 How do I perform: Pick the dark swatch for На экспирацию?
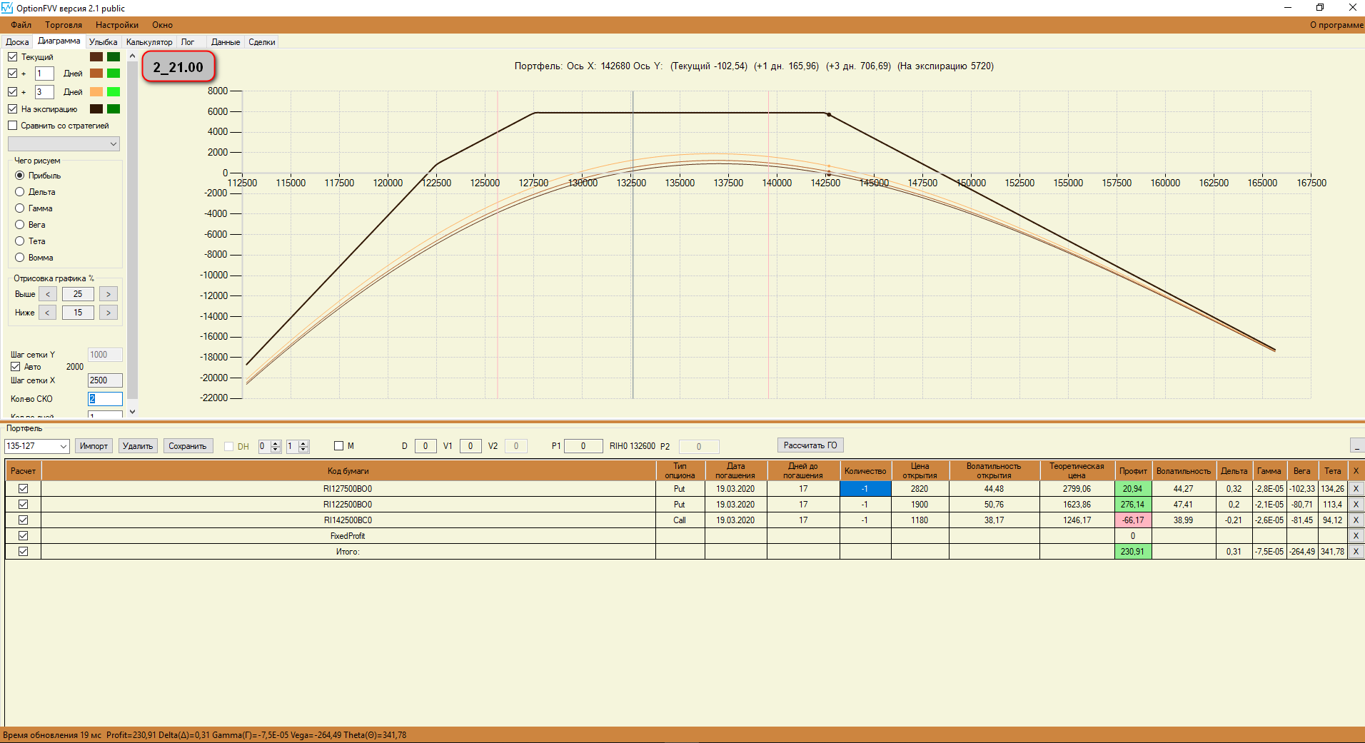pyautogui.click(x=96, y=109)
